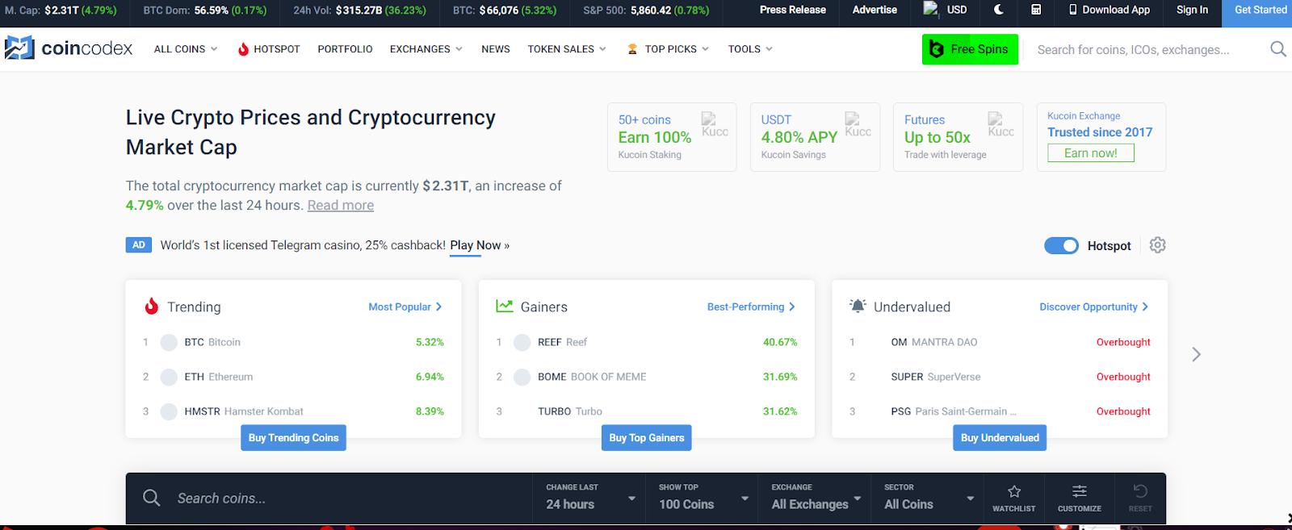Open Advertise link in top bar
This screenshot has width=1292, height=530.
(875, 10)
